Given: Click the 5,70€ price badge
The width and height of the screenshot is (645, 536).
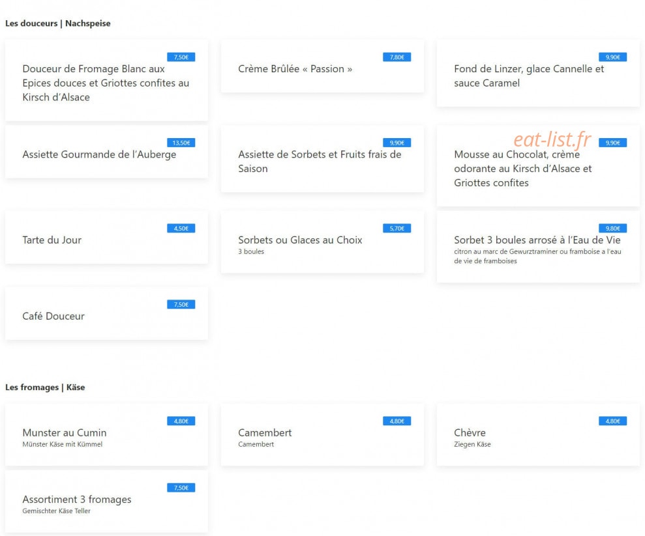Looking at the screenshot, I should [397, 229].
